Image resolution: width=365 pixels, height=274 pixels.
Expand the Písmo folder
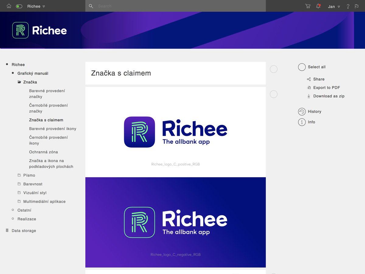pos(29,175)
